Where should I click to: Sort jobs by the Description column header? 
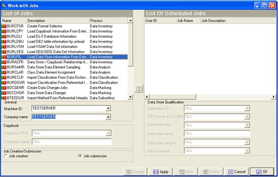58,20
